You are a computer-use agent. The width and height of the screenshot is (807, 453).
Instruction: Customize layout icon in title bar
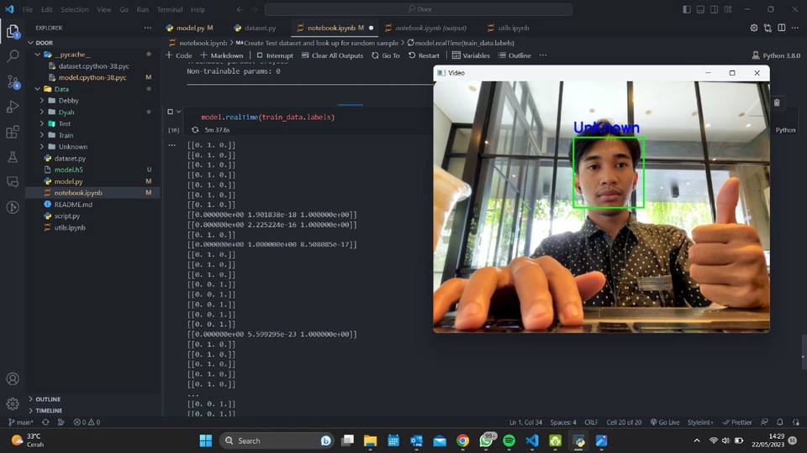coord(728,9)
